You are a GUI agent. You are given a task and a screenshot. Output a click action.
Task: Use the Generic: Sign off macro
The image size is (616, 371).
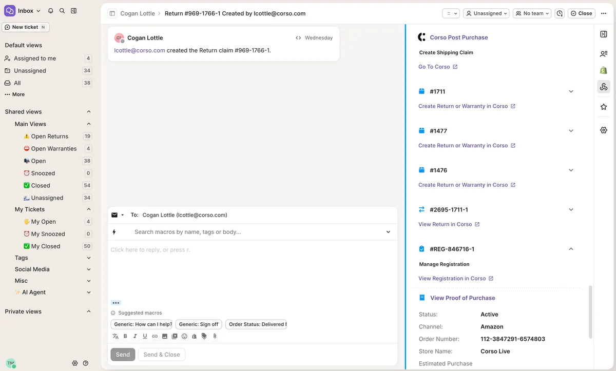tap(199, 324)
